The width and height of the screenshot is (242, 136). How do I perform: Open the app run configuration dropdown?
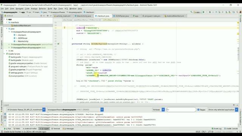197,12
